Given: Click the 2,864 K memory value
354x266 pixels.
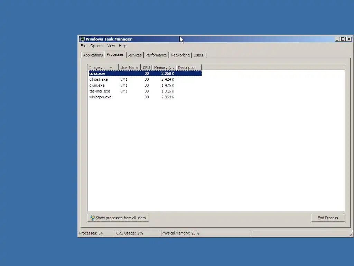Looking at the screenshot, I should pyautogui.click(x=168, y=97).
